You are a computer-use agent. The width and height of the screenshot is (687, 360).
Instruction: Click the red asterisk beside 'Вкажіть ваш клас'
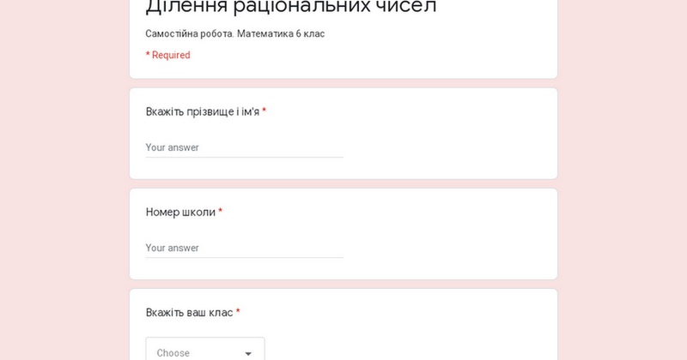pyautogui.click(x=238, y=312)
